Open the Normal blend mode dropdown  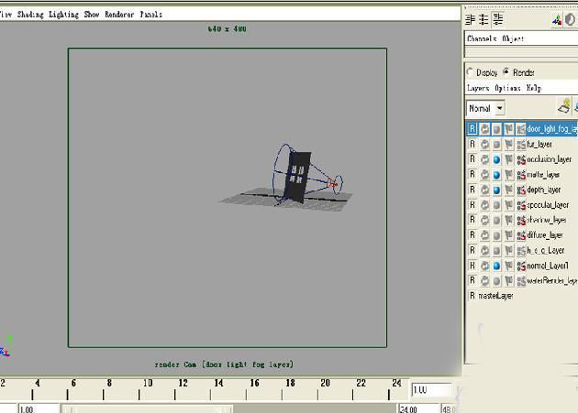(x=486, y=108)
